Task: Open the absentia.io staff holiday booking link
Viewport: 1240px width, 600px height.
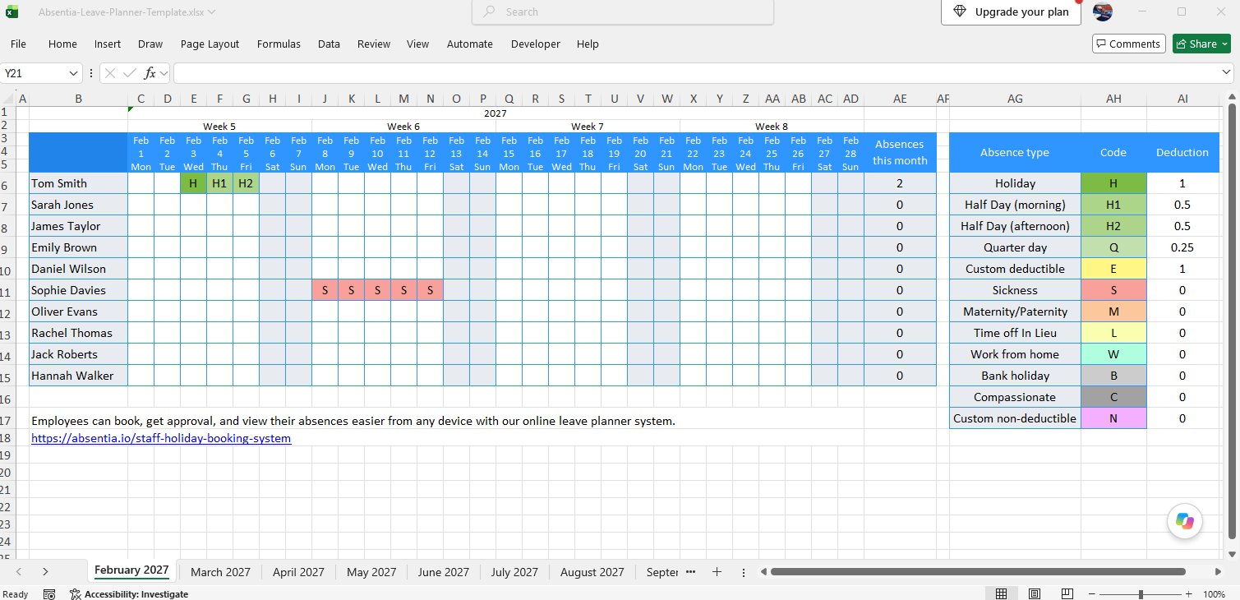Action: [x=161, y=438]
